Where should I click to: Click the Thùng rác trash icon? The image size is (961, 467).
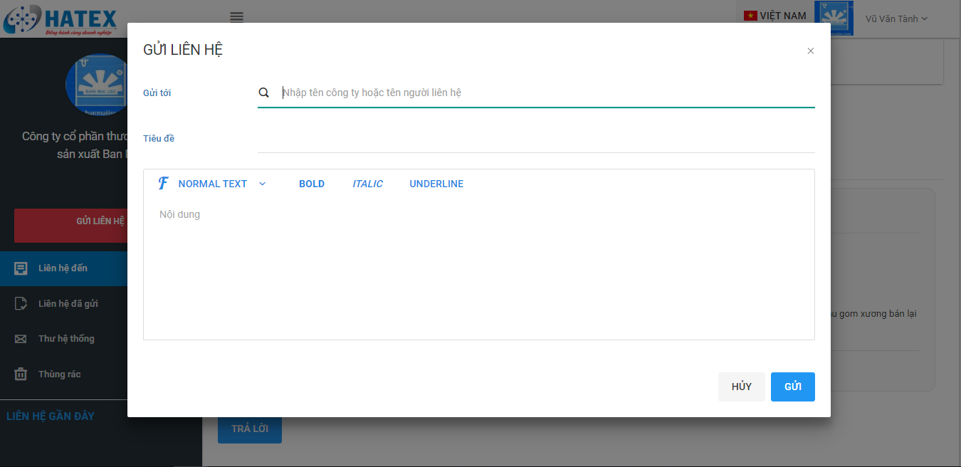click(x=21, y=374)
